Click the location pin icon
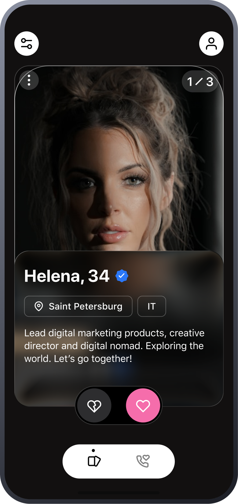Screen dimensions: 238x504 (x=39, y=306)
